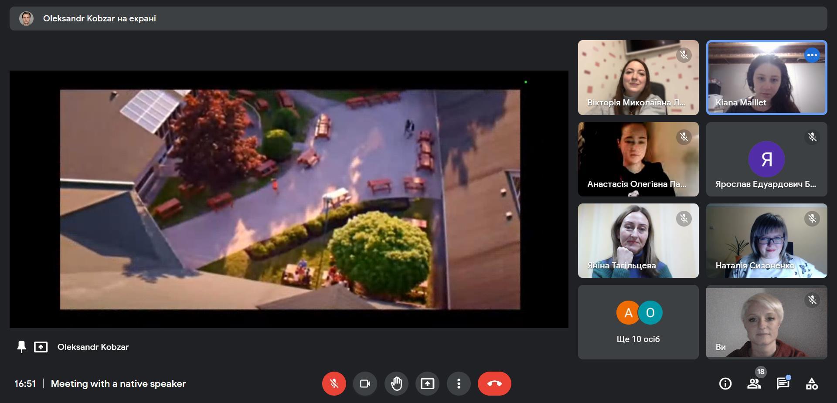Click the 'Oleksandr Kobzar на екрані' banner
Viewport: 837px width, 403px height.
tap(418, 18)
